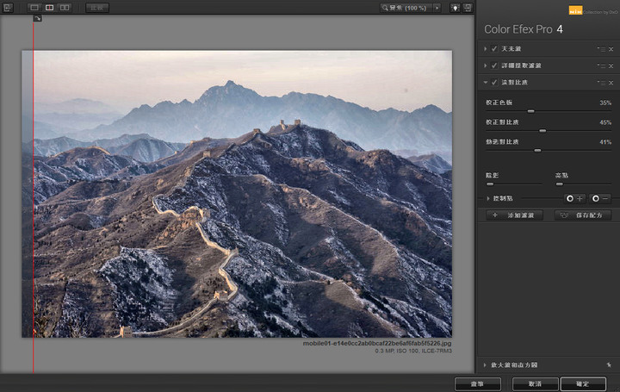This screenshot has width=620, height=392.
Task: Collapse the 淡對比度 filter section
Action: (485, 82)
